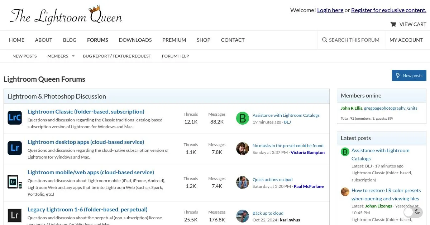Click member John R Ellis

coord(352,108)
